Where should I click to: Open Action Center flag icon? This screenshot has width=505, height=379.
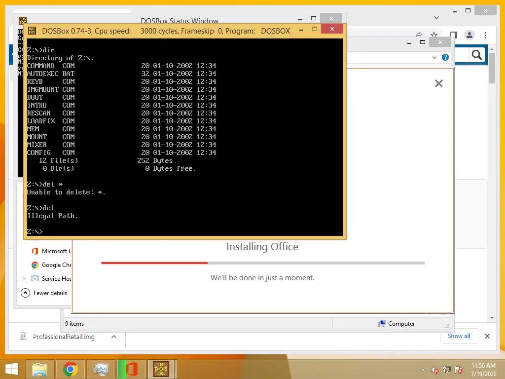coord(459,370)
